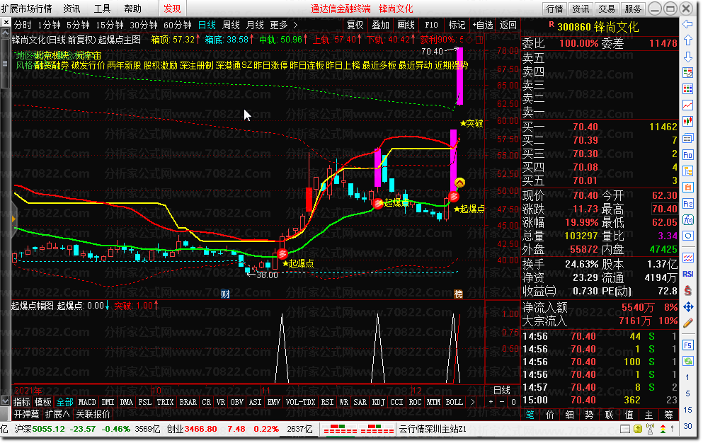Image resolution: width=703 pixels, height=443 pixels.
Task: Click the F10 company info sidebar icon
Action: [x=687, y=155]
